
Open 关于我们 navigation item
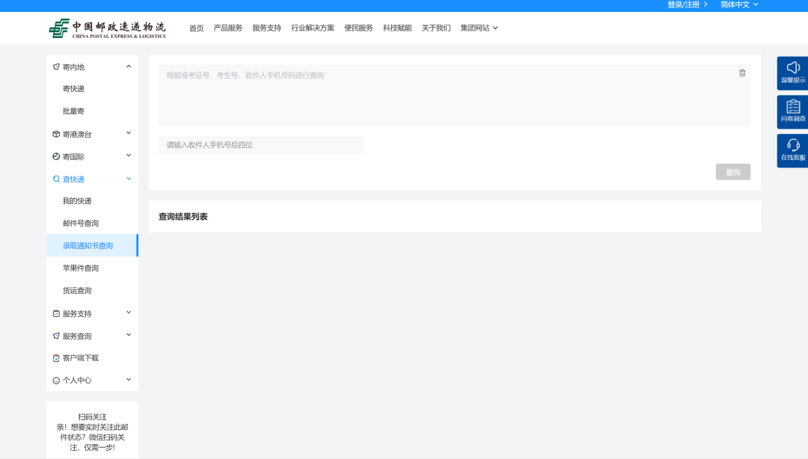[436, 28]
